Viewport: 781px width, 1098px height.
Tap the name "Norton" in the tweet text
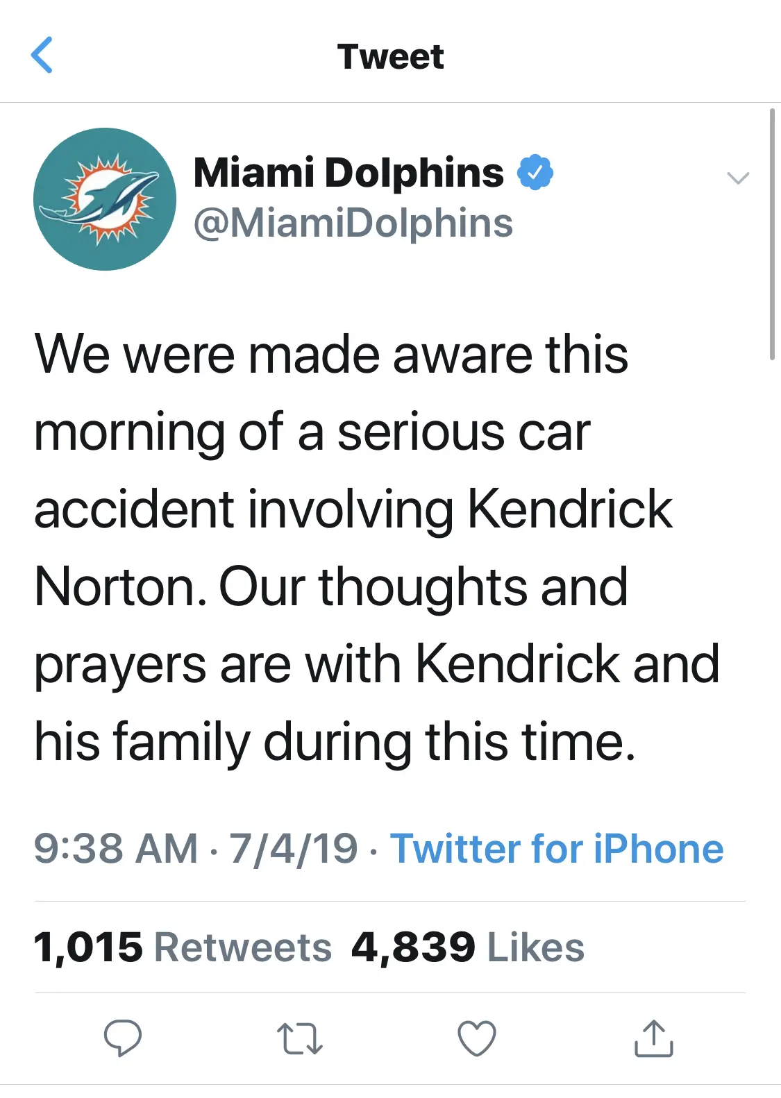(x=119, y=587)
